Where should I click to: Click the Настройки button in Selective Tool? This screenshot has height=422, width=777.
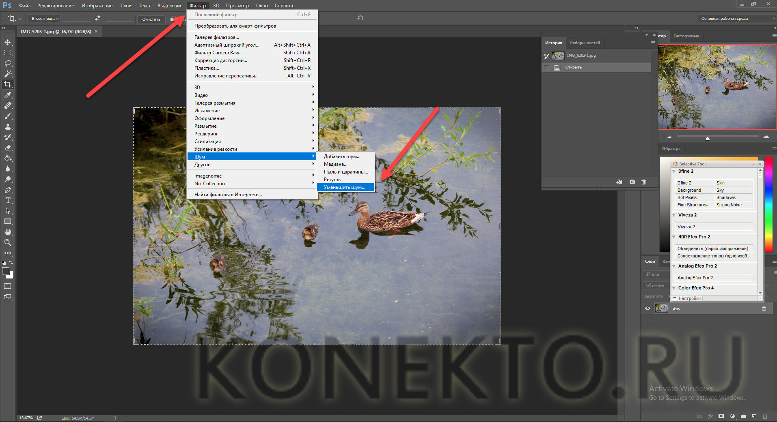point(689,298)
